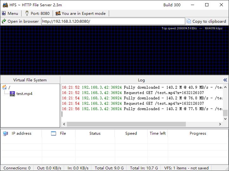Click the green Open in browser arrow icon
This screenshot has width=229, height=171.
click(x=4, y=21)
